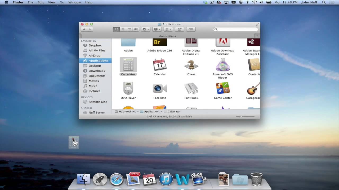Open the blue W app in Dock
The width and height of the screenshot is (339, 190).
click(x=182, y=179)
